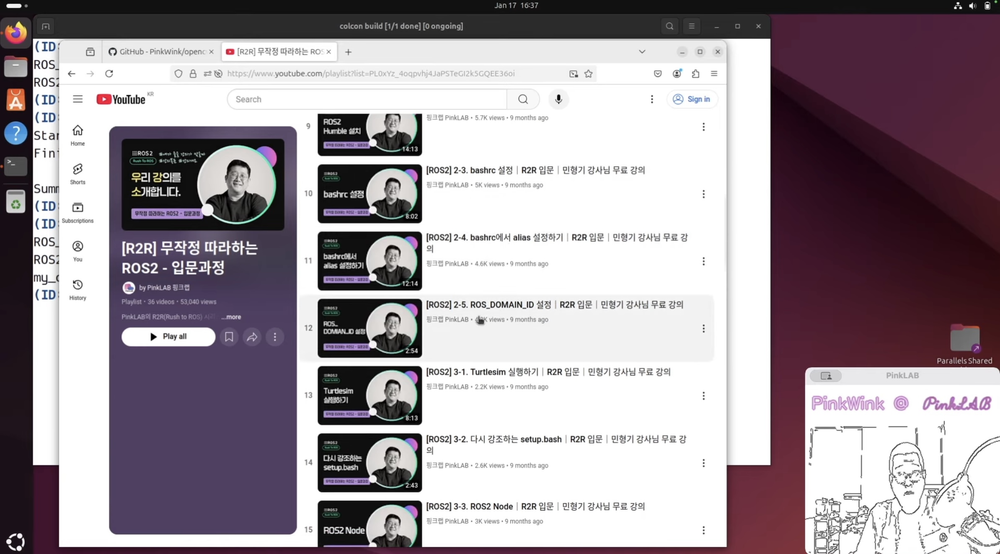Screen dimensions: 1000x554
Task: Click the YouTube search magnifier button
Action: (523, 99)
